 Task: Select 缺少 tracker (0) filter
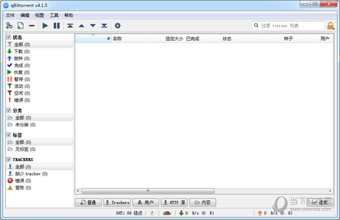40,174
